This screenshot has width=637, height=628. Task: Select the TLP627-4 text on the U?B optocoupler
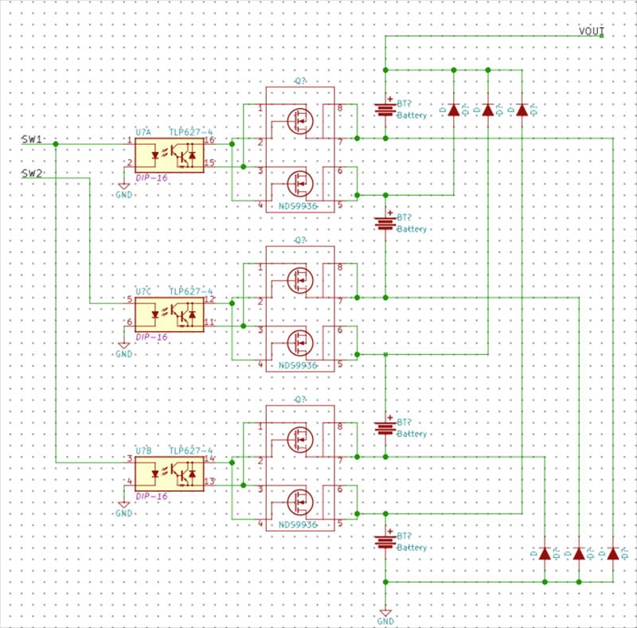(x=190, y=450)
